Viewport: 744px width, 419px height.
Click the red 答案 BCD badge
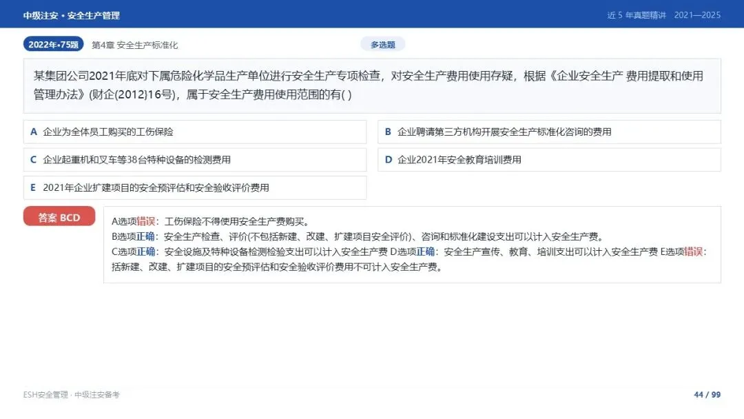pyautogui.click(x=59, y=217)
